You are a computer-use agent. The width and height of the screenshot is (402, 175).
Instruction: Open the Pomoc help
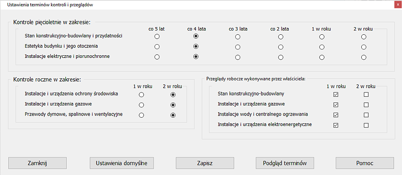click(x=365, y=163)
